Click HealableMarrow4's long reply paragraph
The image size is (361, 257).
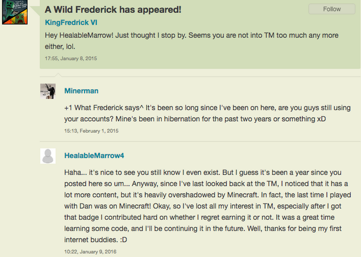tap(208, 206)
